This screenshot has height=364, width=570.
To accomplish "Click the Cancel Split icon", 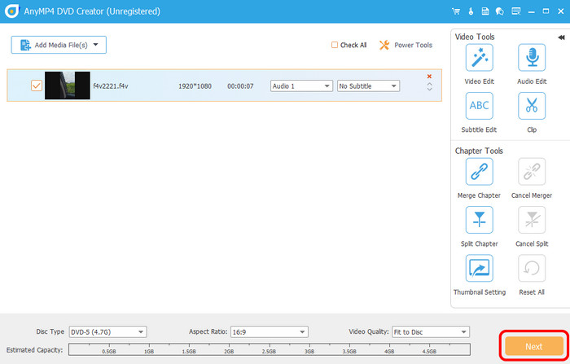I will pos(532,220).
